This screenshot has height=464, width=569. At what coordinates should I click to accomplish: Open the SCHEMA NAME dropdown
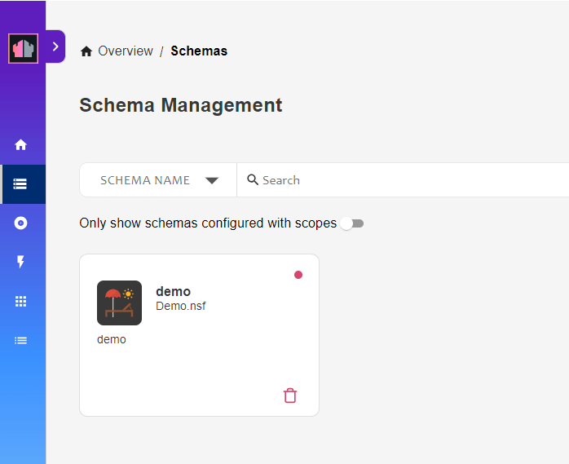tap(158, 180)
